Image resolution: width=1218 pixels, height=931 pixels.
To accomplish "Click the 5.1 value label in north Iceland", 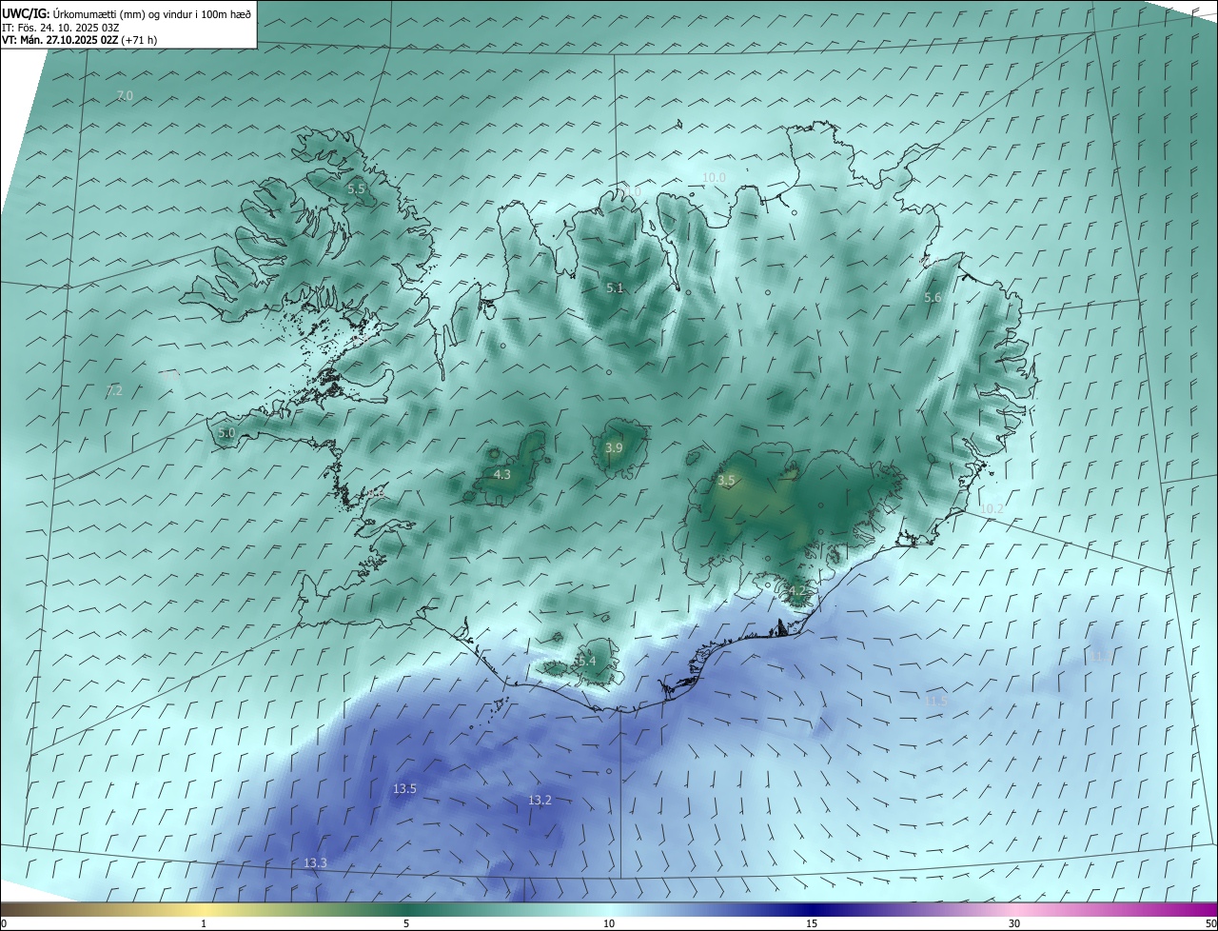I will tap(615, 287).
